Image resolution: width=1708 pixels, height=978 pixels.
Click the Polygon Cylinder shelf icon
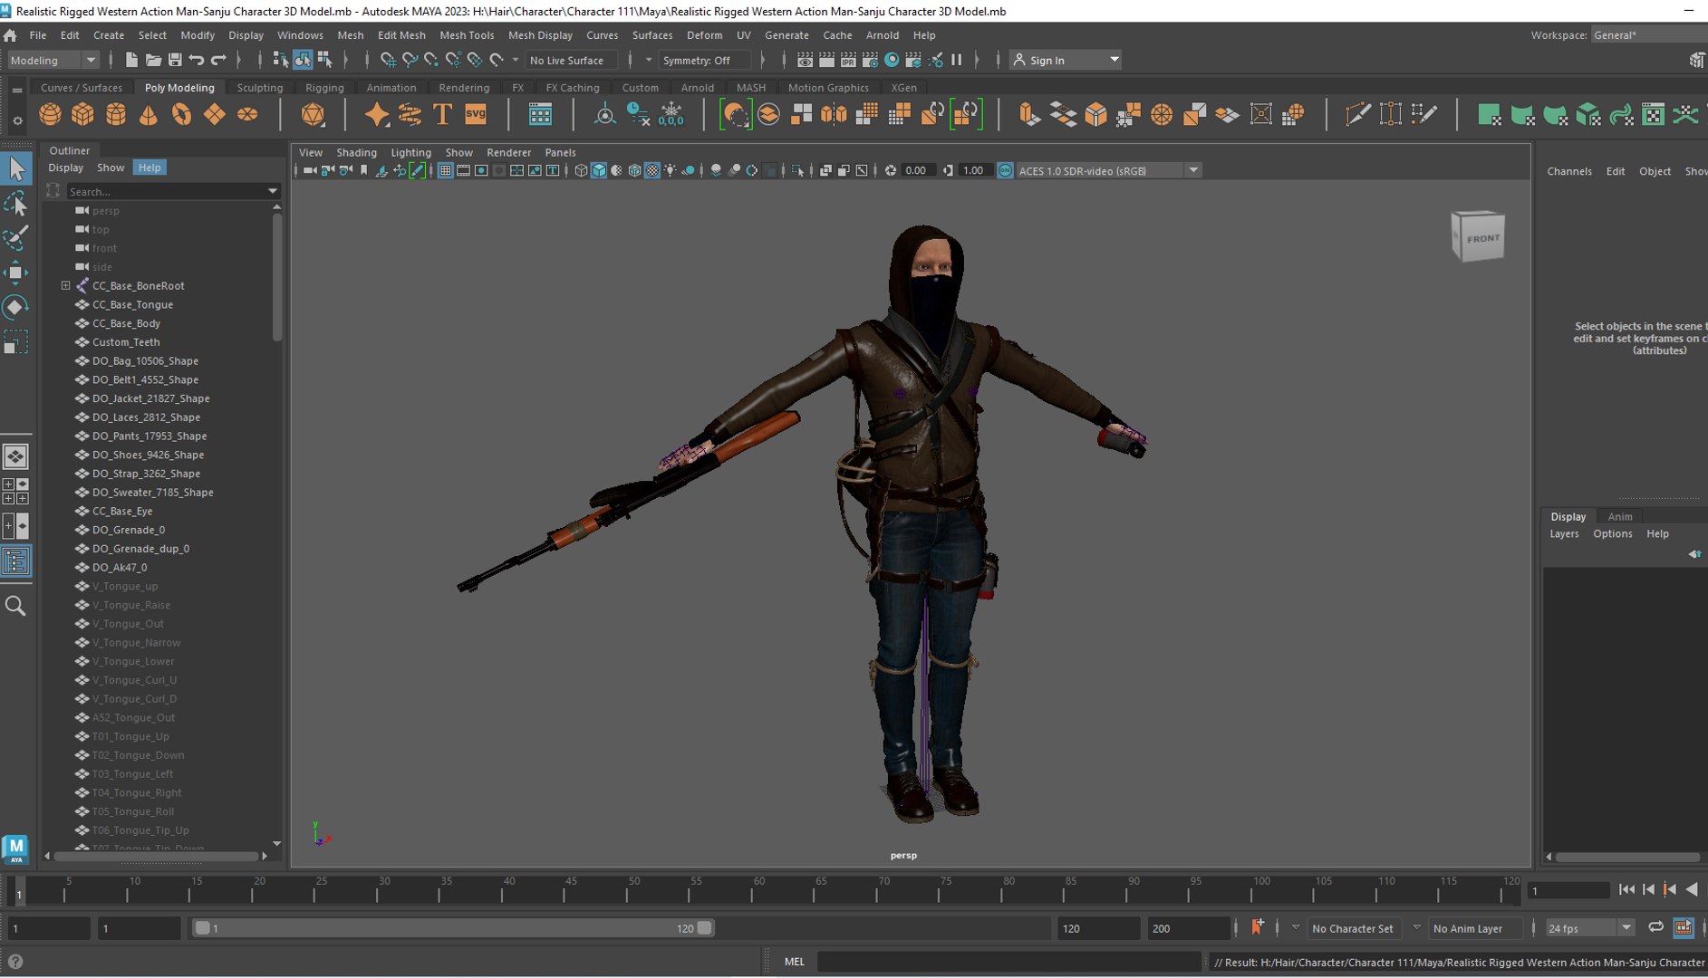tap(116, 115)
